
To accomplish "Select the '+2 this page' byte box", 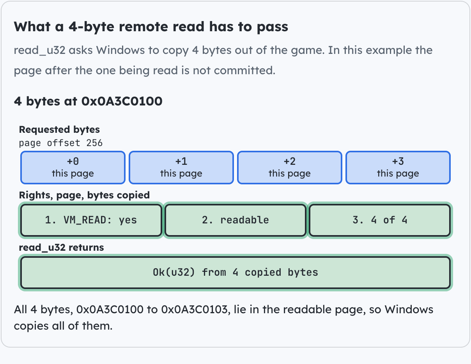I will point(290,168).
